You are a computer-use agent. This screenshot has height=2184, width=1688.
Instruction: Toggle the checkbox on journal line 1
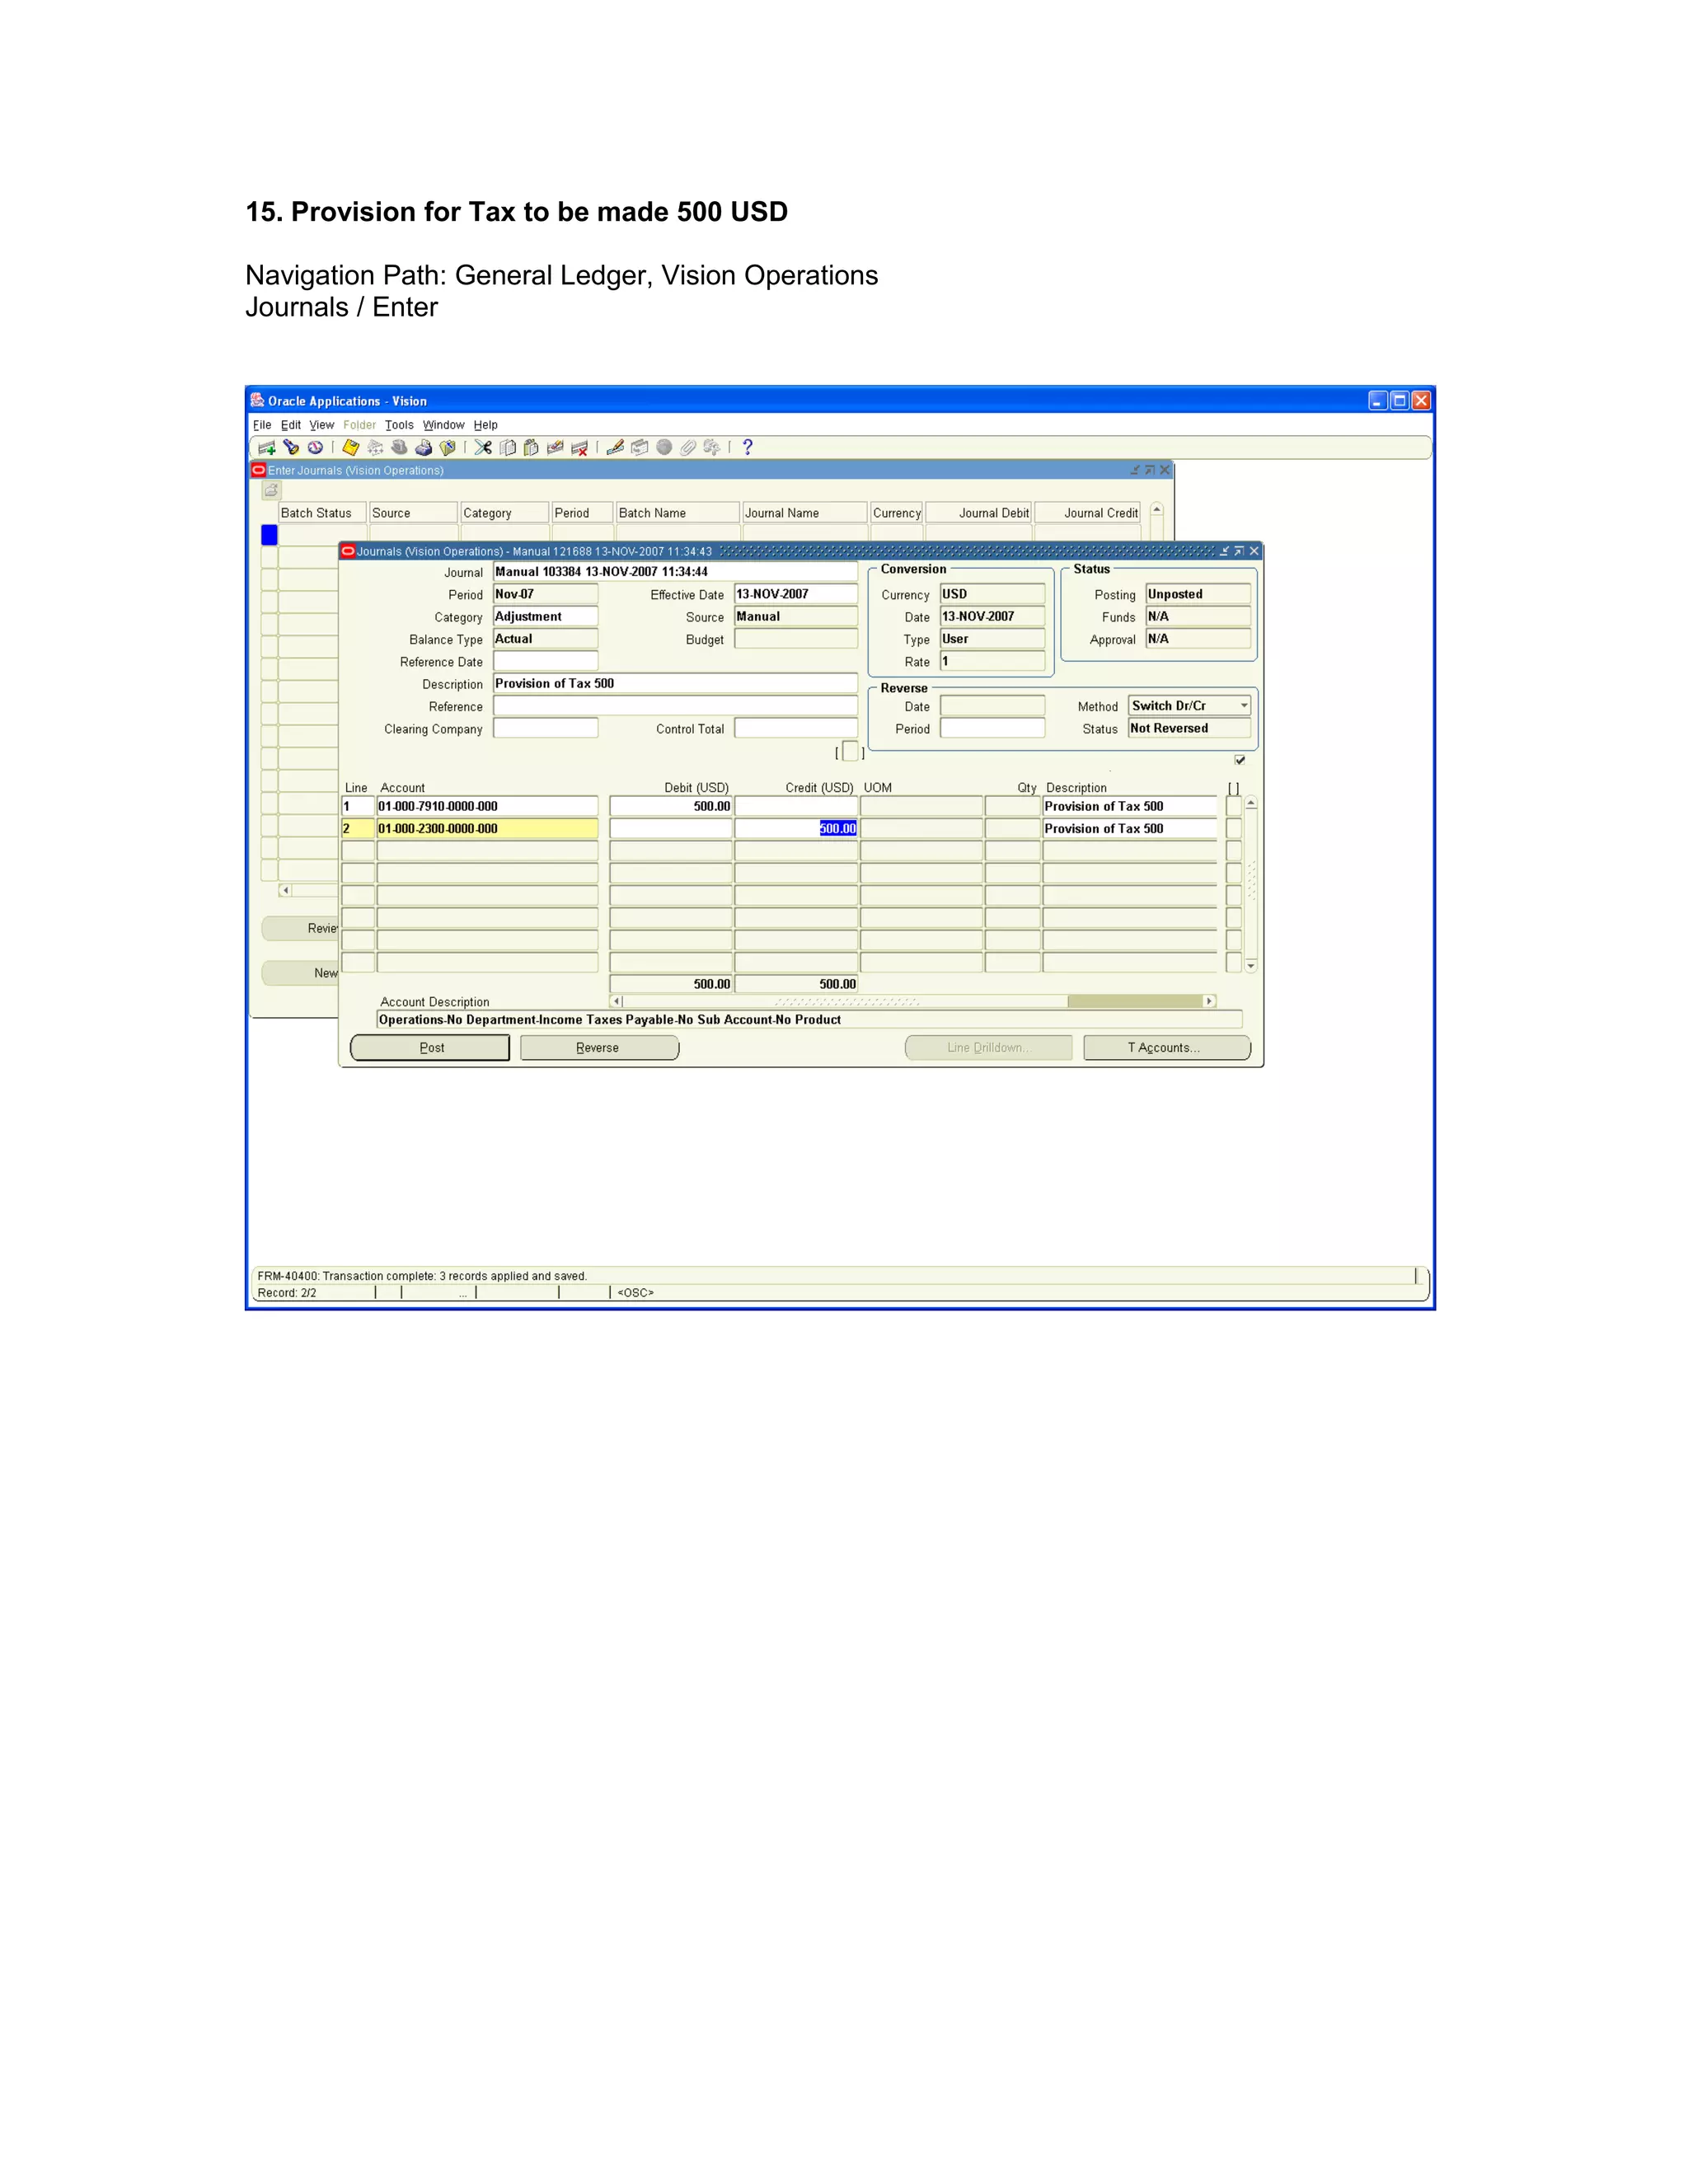tap(1234, 806)
